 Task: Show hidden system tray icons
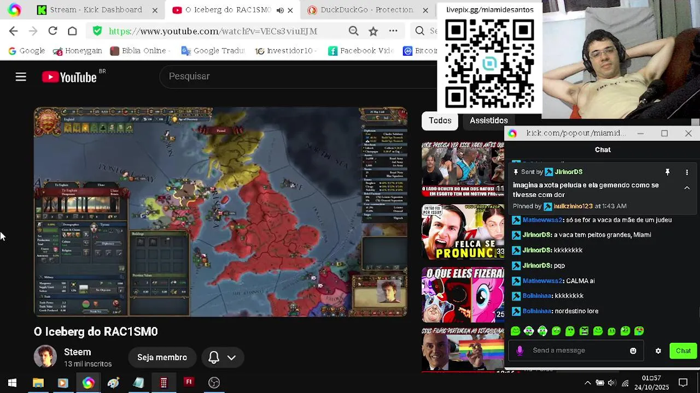click(587, 383)
